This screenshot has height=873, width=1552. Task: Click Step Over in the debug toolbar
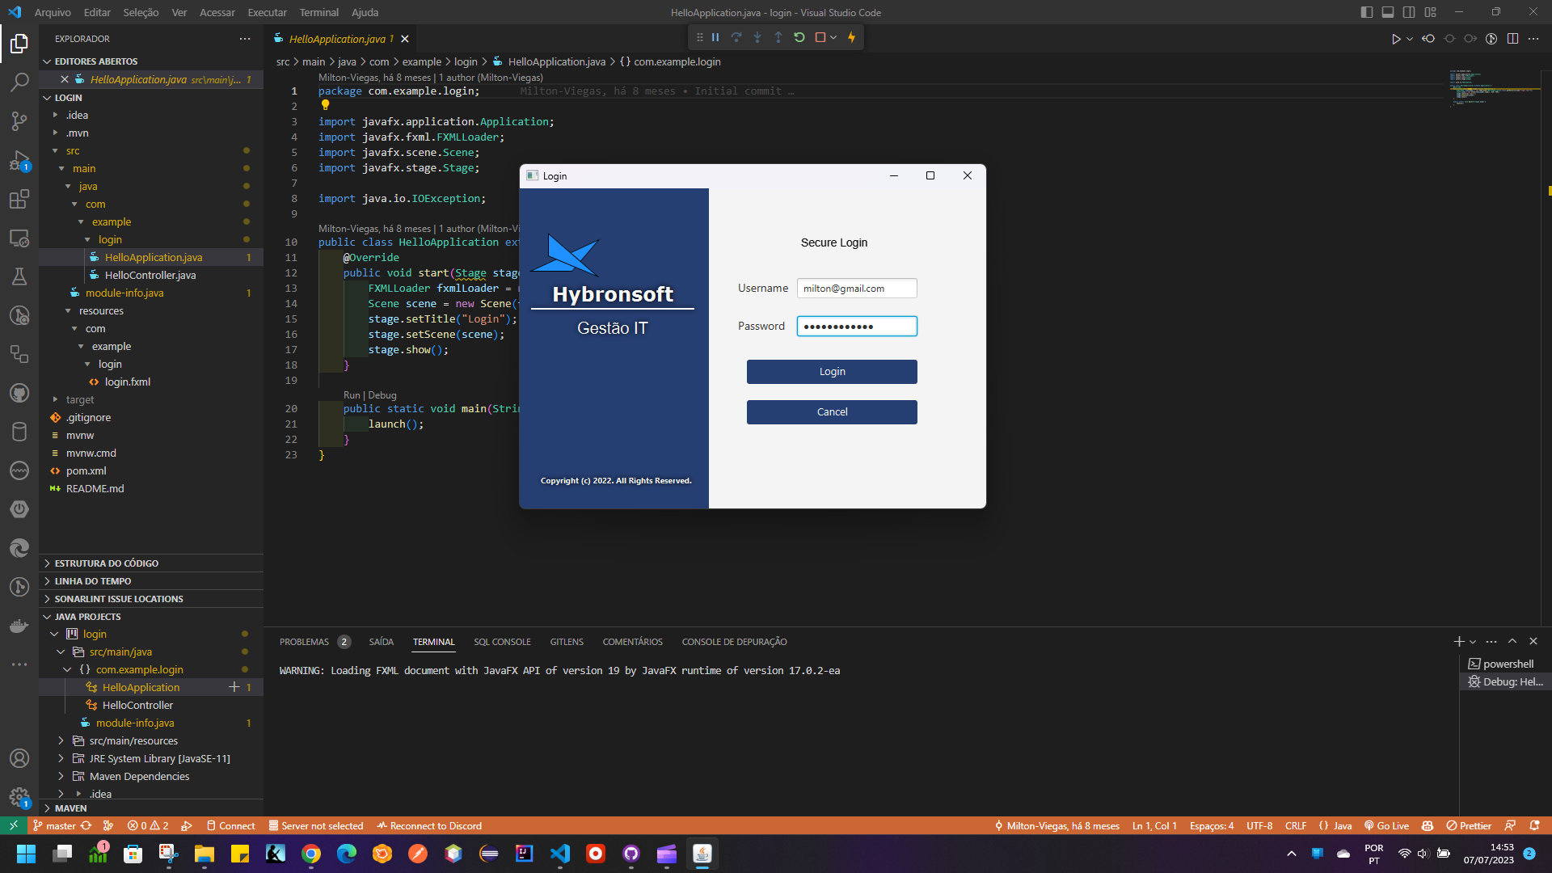point(736,37)
